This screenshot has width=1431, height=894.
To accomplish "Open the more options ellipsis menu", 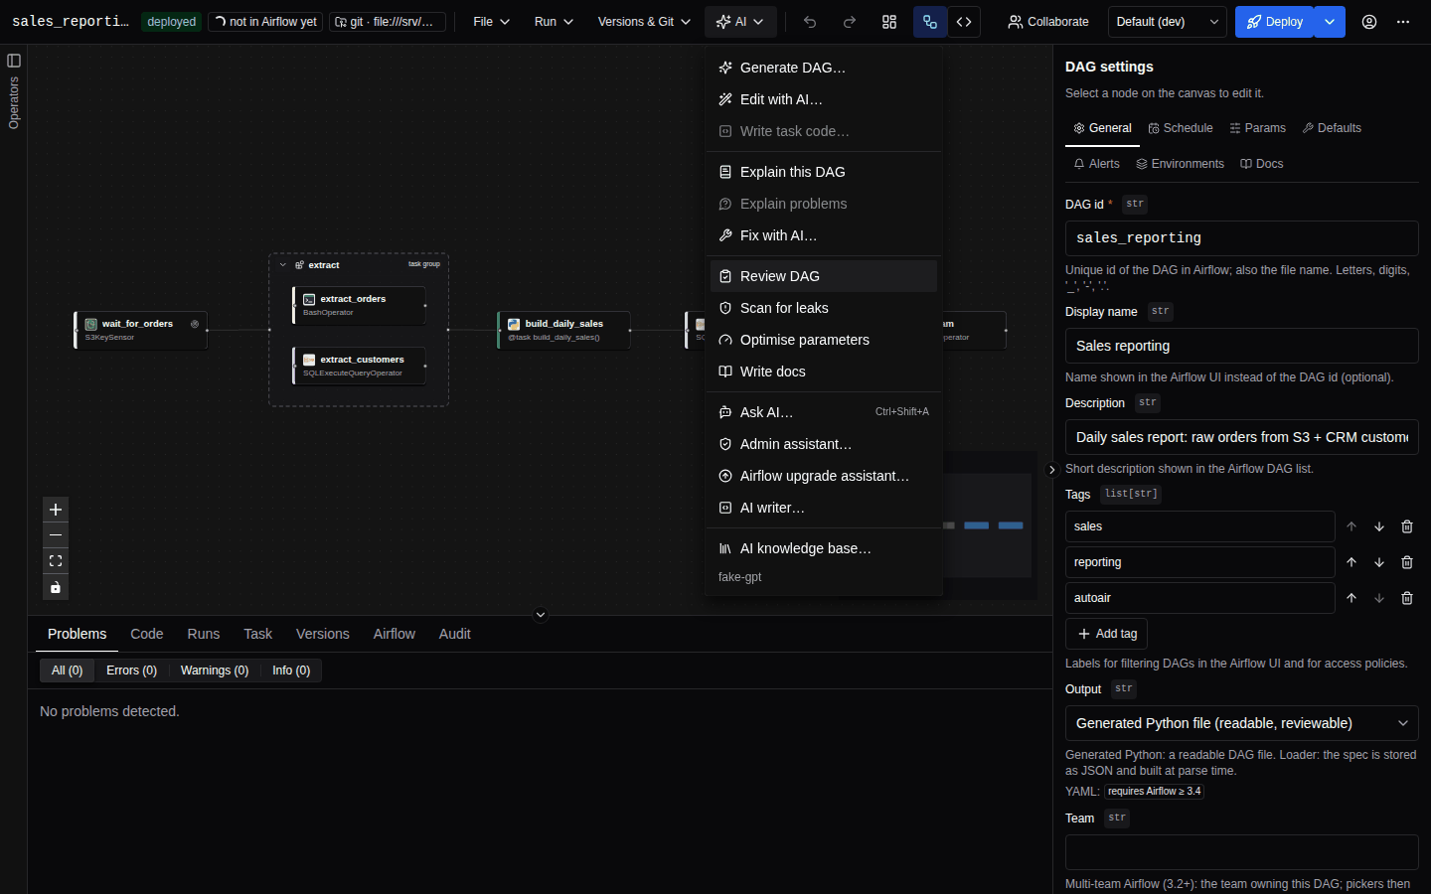I will (1403, 22).
